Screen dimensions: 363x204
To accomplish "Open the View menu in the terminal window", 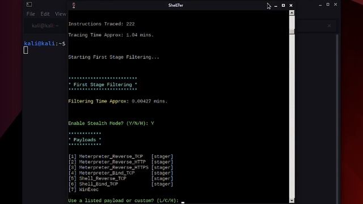I will pyautogui.click(x=61, y=14).
